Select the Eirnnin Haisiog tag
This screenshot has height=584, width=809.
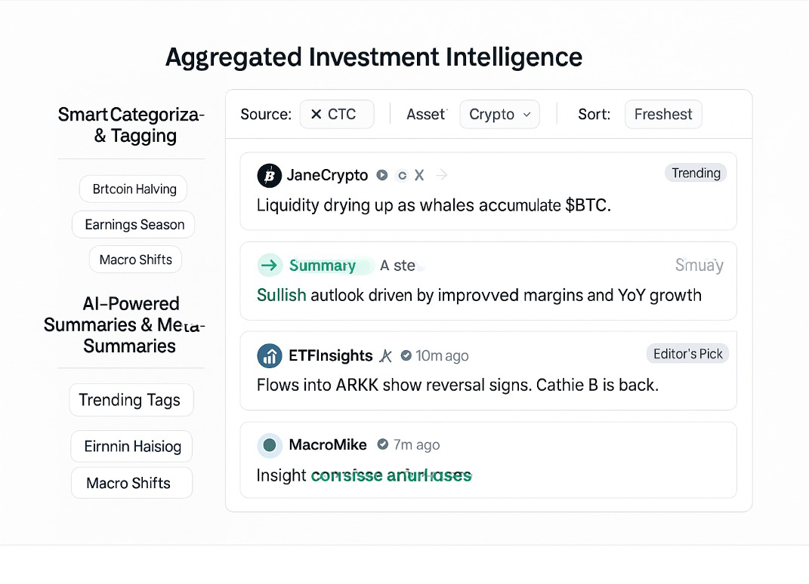click(x=131, y=446)
